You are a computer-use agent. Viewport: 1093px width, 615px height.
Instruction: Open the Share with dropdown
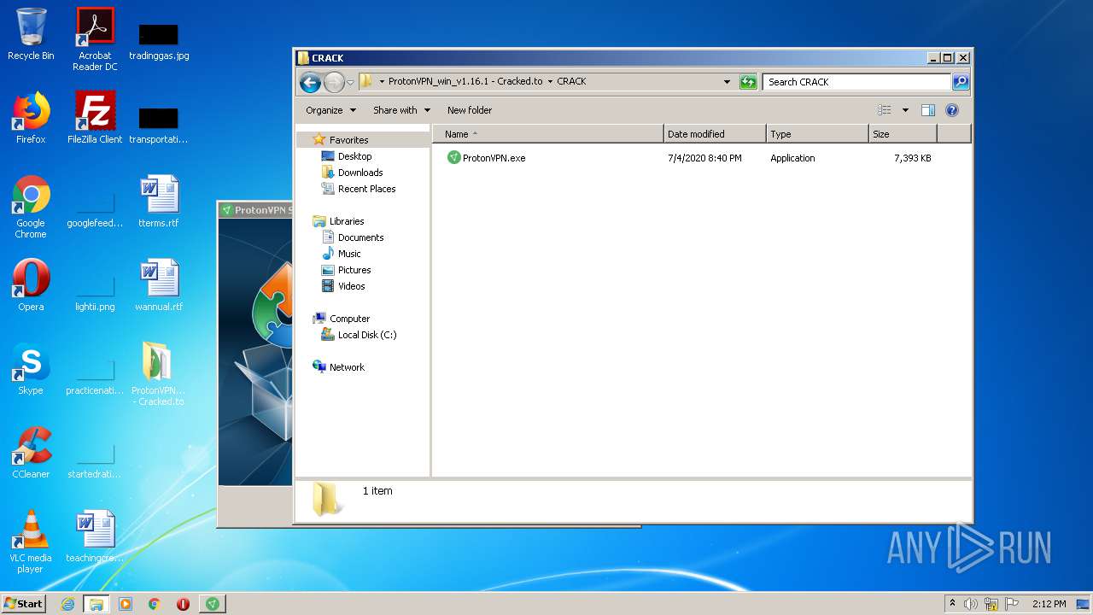401,110
